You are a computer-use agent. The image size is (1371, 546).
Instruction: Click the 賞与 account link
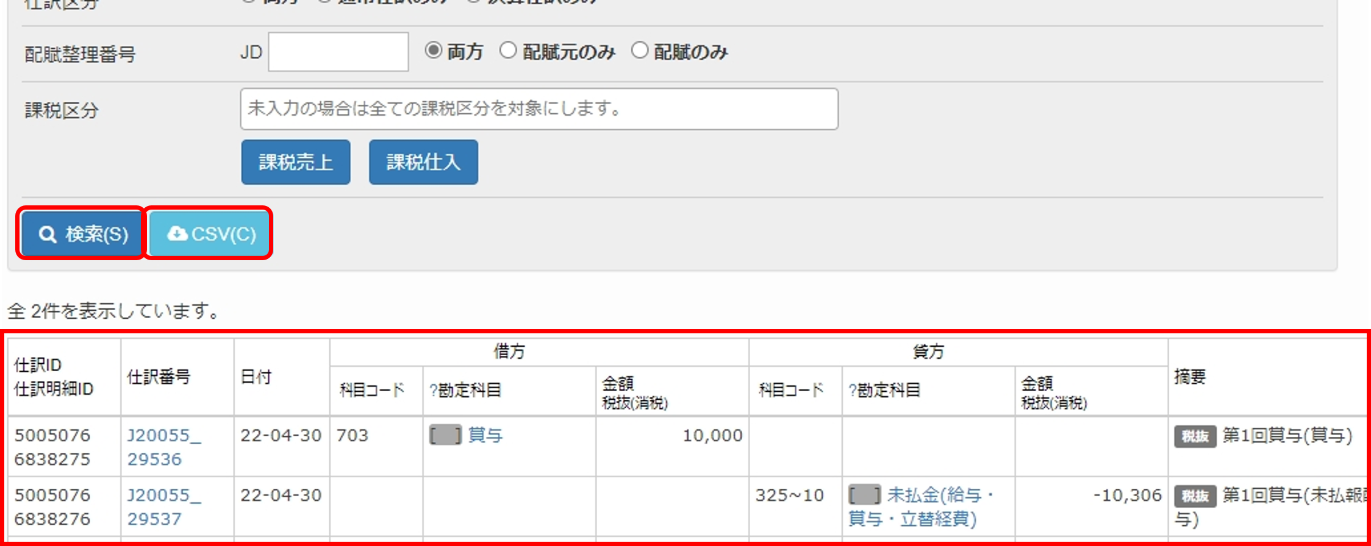point(485,436)
